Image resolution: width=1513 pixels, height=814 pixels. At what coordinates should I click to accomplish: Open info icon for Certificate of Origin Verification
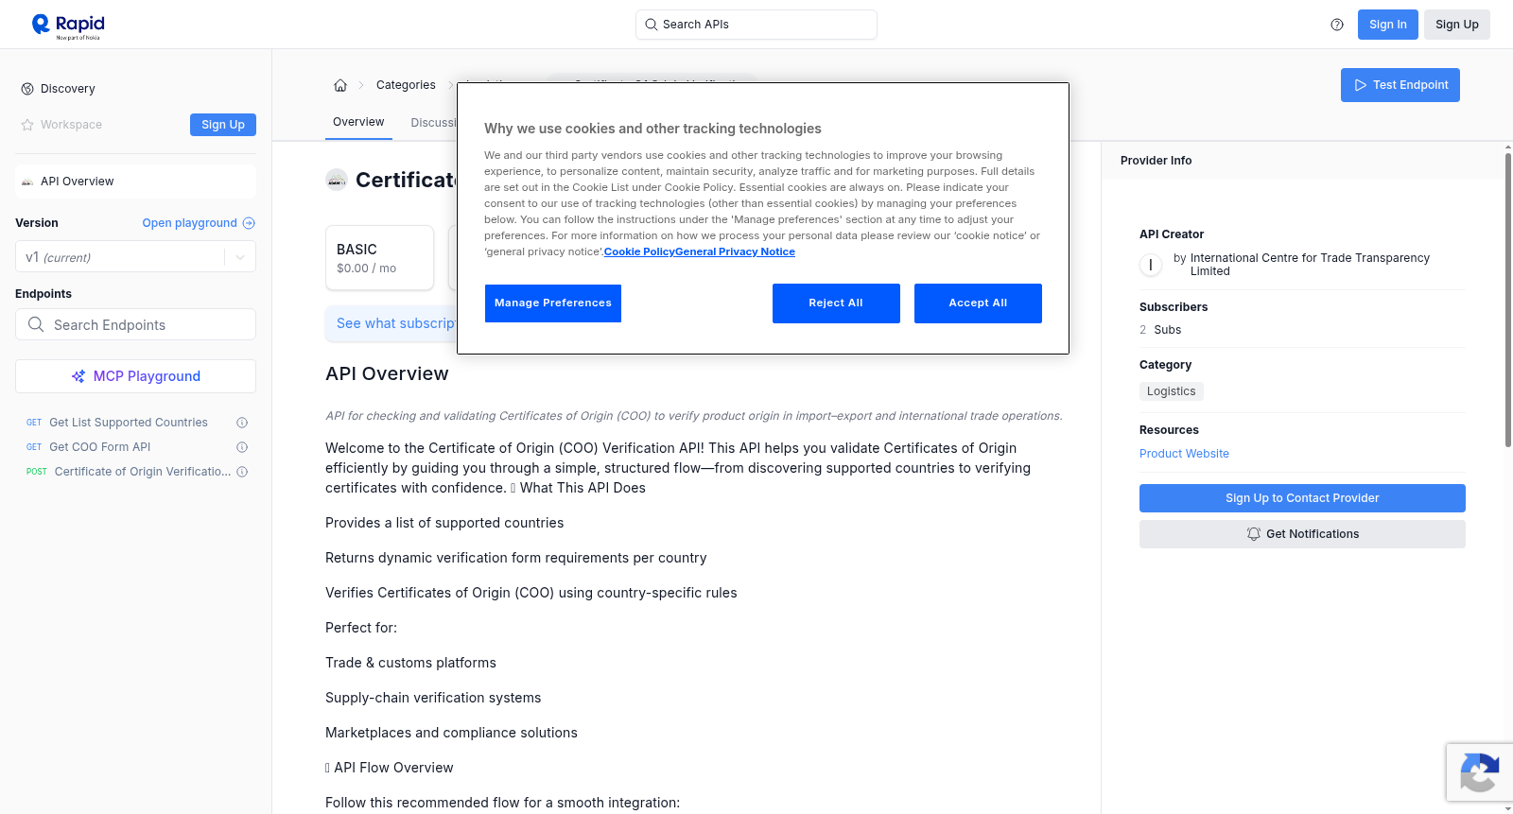click(x=242, y=472)
